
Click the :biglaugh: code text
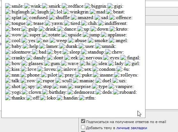click(20, 12)
